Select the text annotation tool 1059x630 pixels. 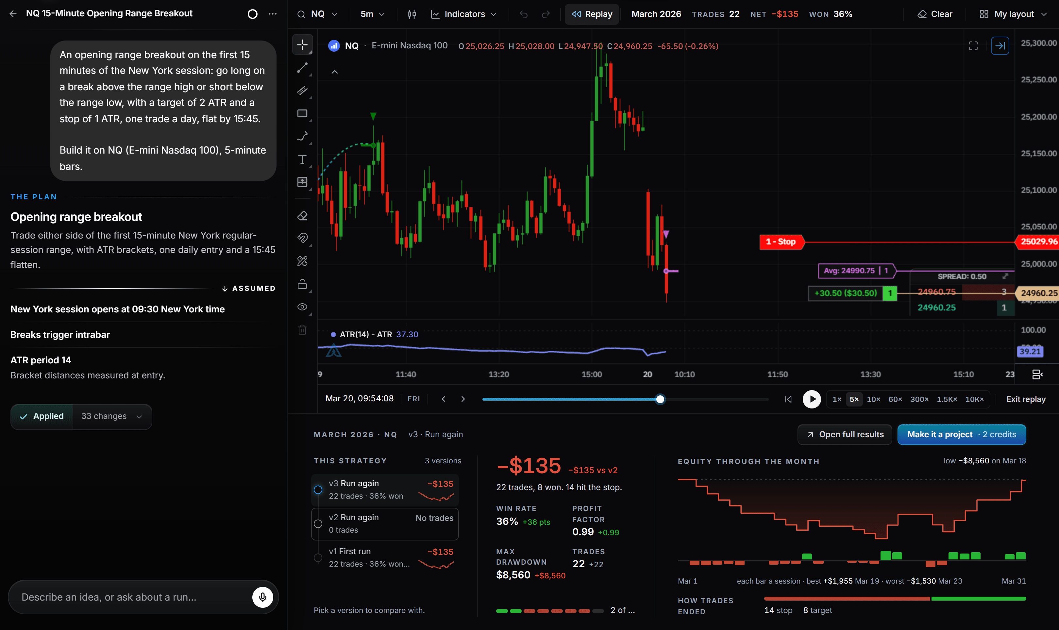[302, 159]
